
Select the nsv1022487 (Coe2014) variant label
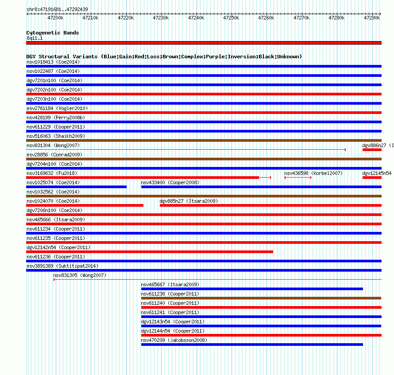53,71
